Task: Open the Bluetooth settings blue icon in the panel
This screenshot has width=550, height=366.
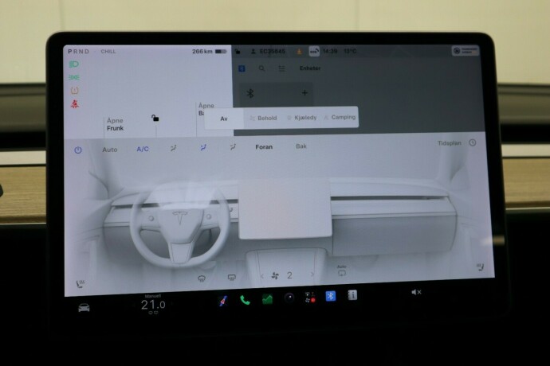Action: tap(242, 68)
